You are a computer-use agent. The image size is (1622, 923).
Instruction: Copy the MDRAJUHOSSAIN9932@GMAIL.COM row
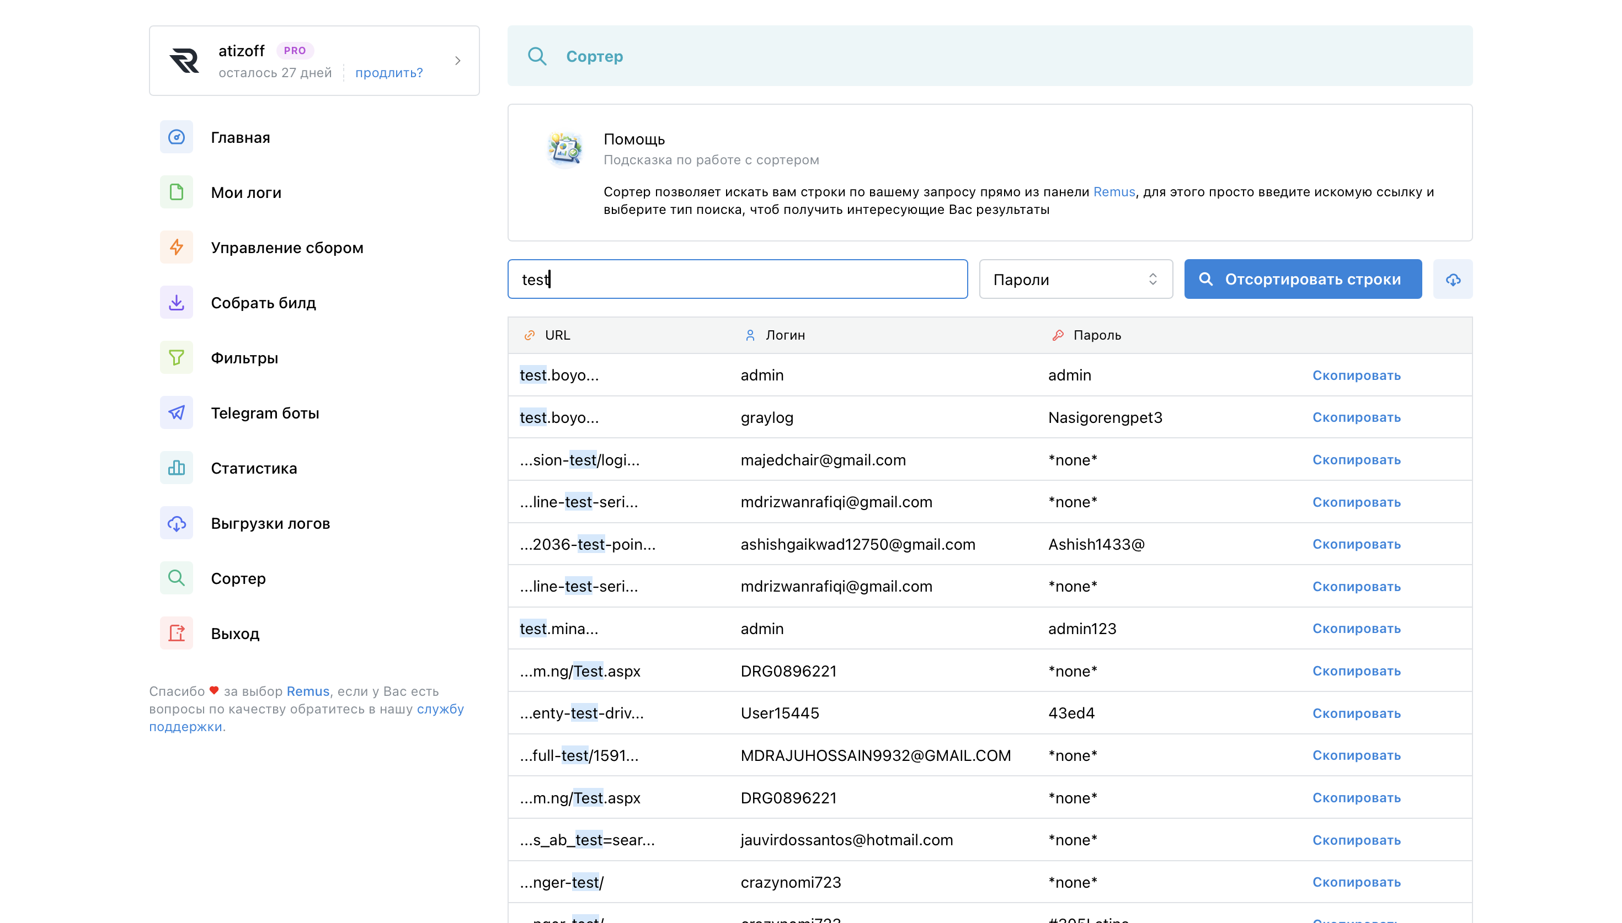click(x=1356, y=755)
